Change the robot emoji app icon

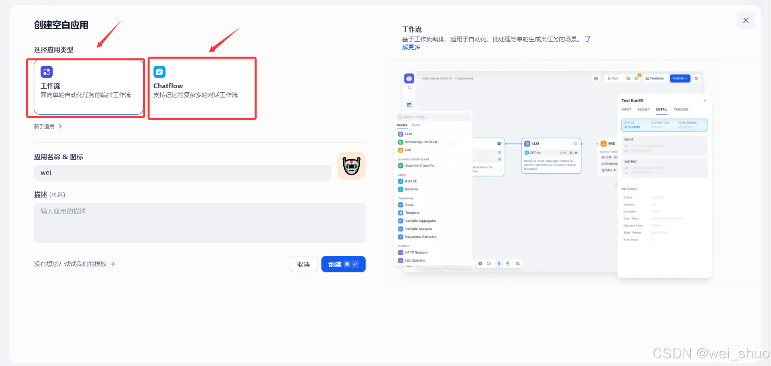pos(351,165)
